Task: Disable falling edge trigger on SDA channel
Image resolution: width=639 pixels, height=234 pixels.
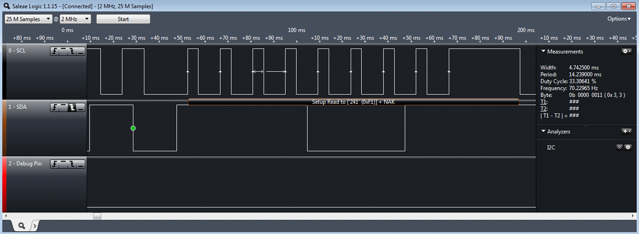Action: pos(72,107)
